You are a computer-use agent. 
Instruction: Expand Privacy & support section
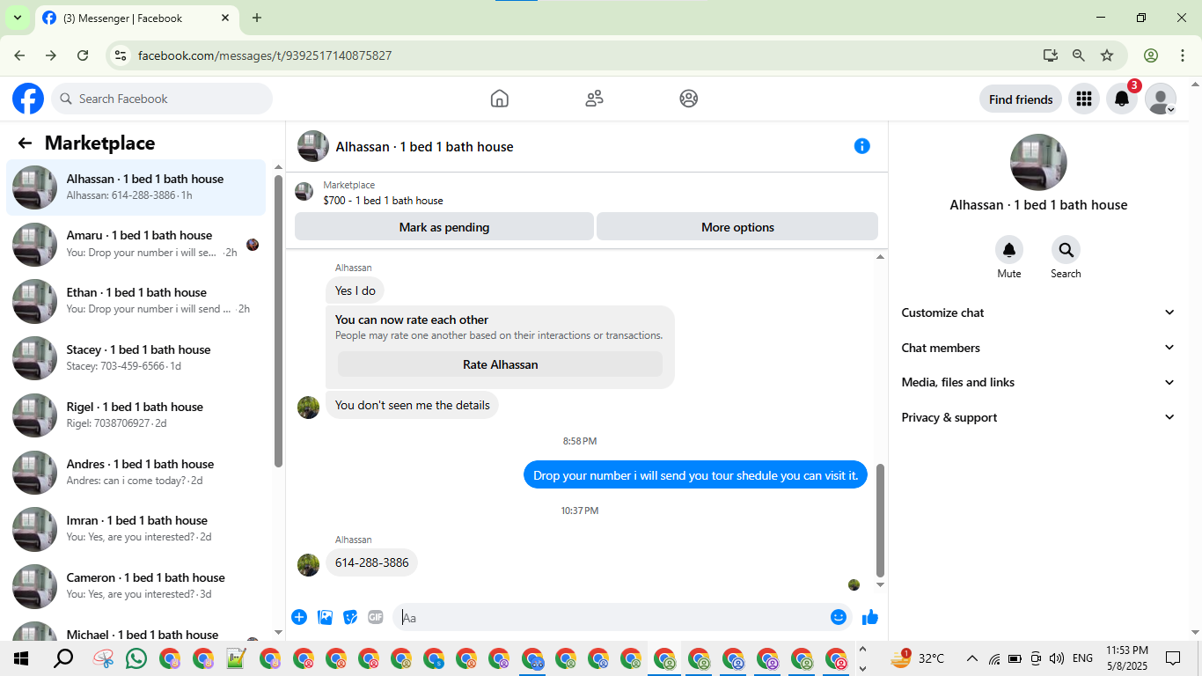click(1039, 417)
